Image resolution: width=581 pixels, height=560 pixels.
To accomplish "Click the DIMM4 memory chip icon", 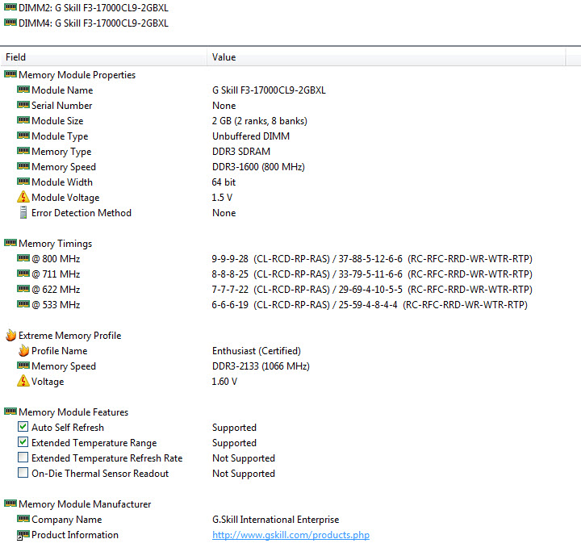I will tap(10, 23).
